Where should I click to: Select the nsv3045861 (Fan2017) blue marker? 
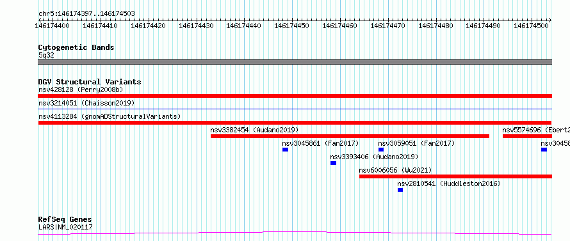click(x=286, y=150)
